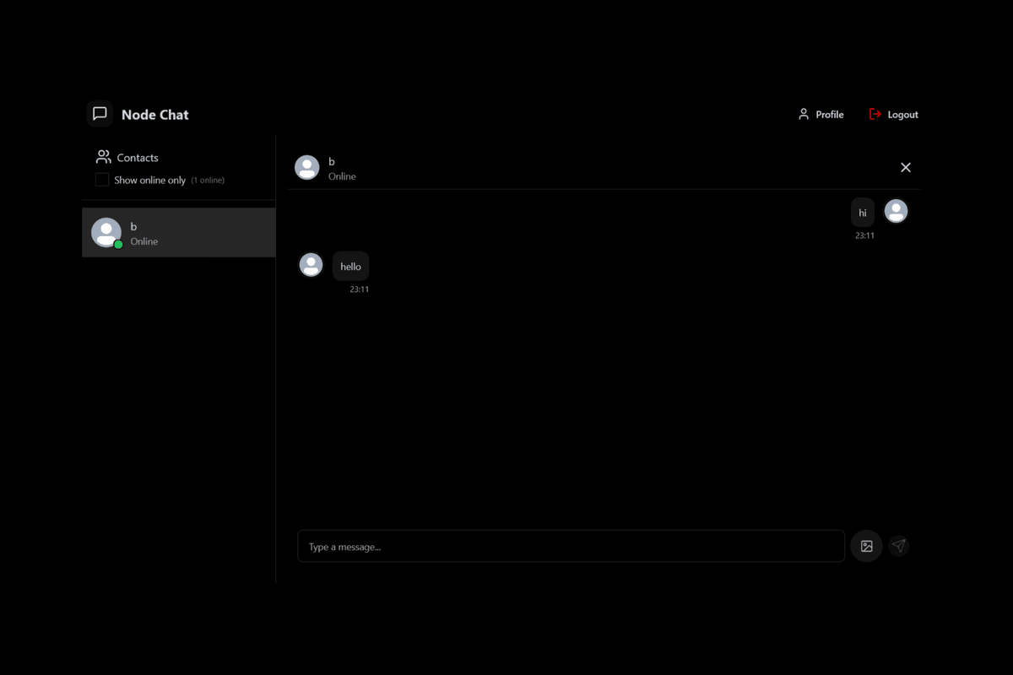Click contact b's avatar in the sidebar
The width and height of the screenshot is (1013, 675).
pyautogui.click(x=106, y=231)
